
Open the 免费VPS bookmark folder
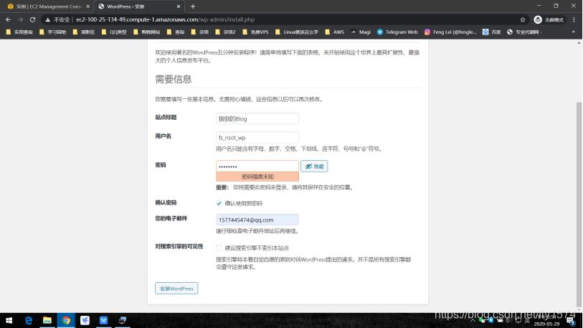(x=255, y=32)
